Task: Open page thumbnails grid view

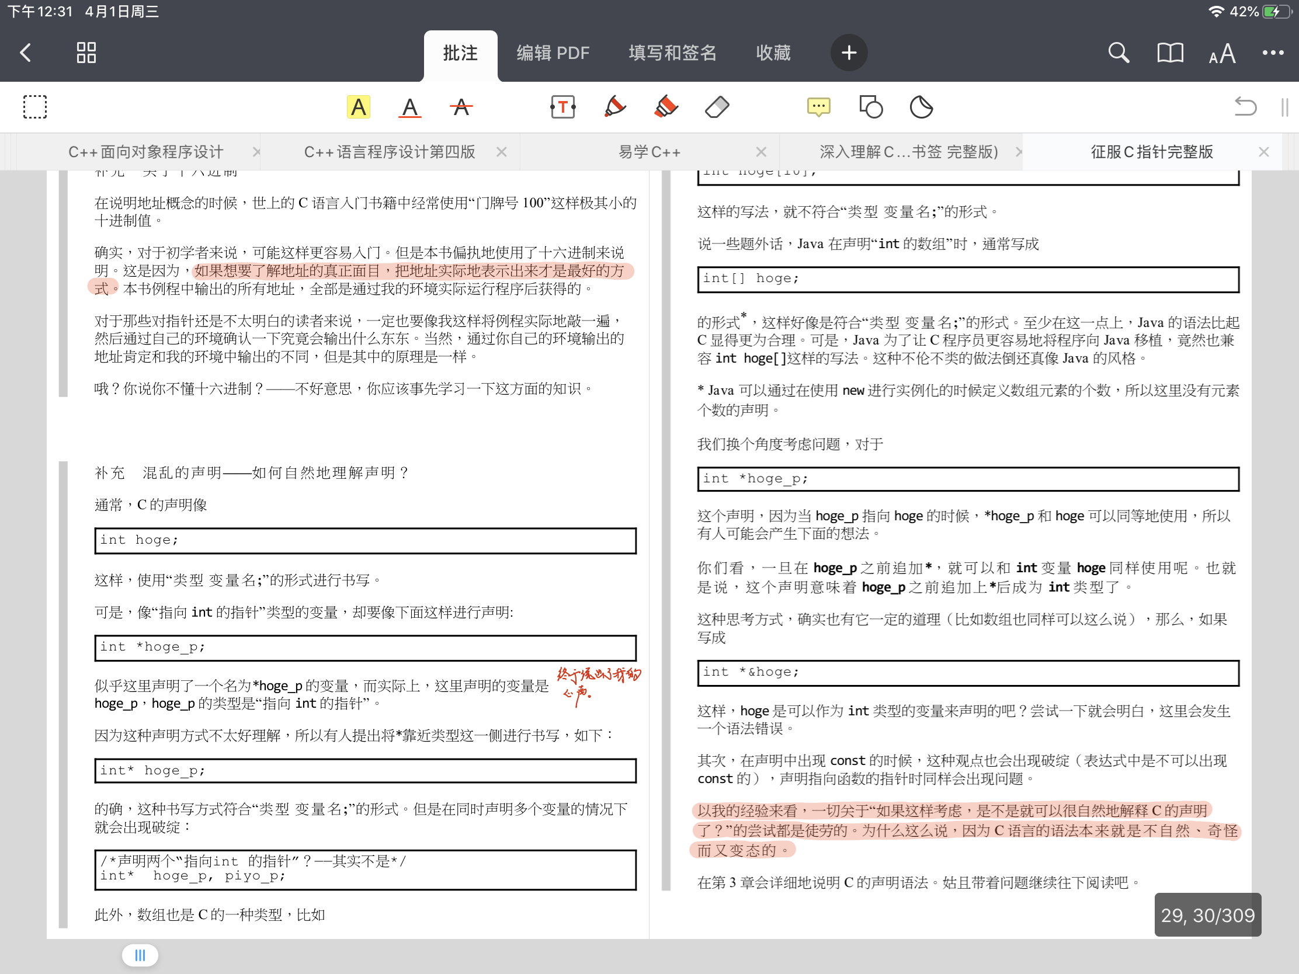Action: 86,53
